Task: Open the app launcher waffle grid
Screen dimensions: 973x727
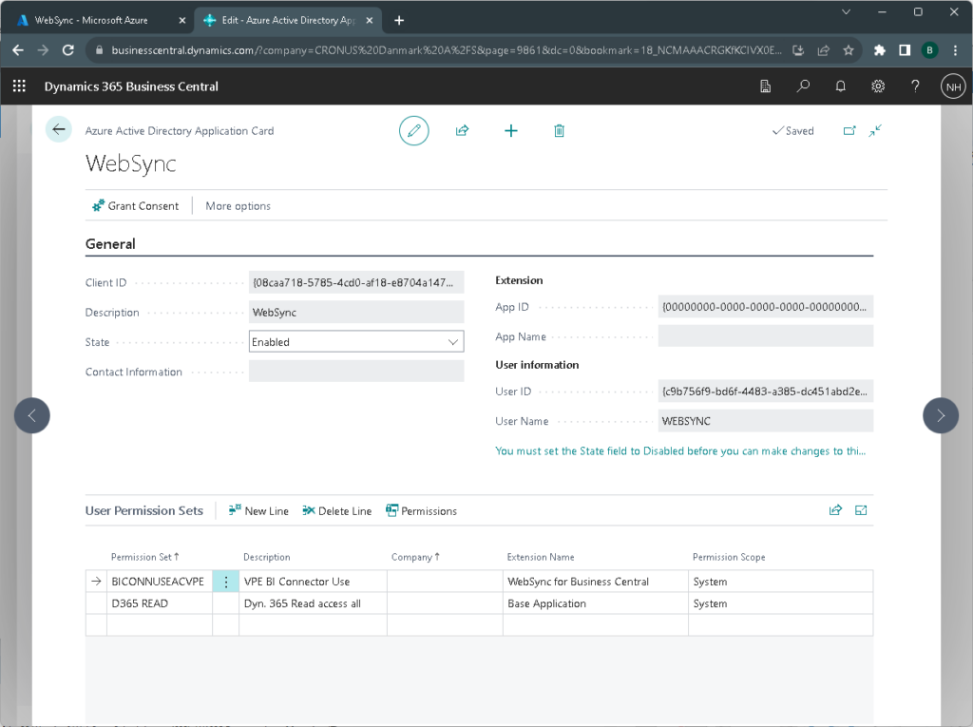Action: pyautogui.click(x=19, y=86)
